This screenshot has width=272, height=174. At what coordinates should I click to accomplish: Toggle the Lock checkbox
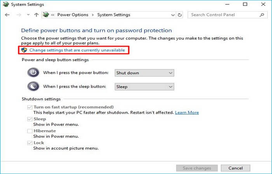point(30,143)
